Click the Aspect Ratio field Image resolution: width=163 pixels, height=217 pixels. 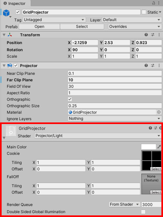pyautogui.click(x=115, y=93)
